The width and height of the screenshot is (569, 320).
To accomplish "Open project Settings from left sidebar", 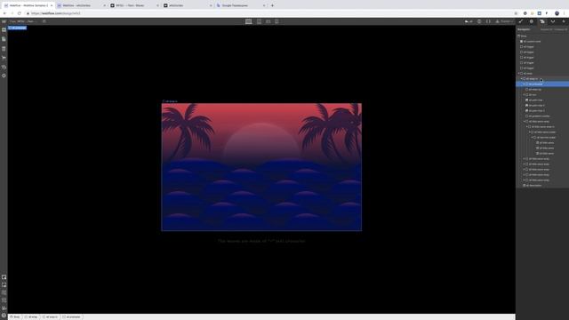I will 4,76.
